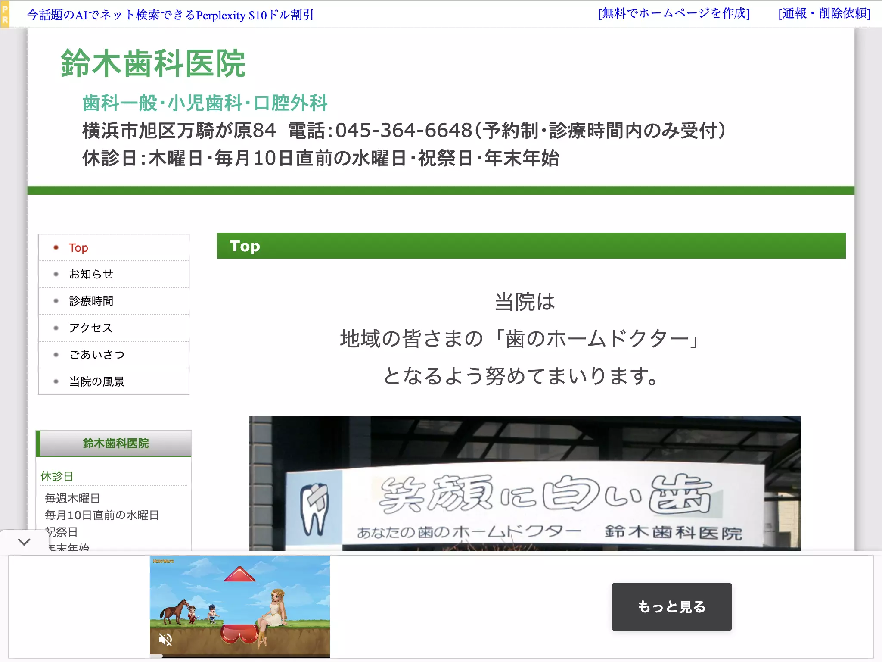Click the header 休診日 line
This screenshot has height=662, width=882.
point(321,158)
